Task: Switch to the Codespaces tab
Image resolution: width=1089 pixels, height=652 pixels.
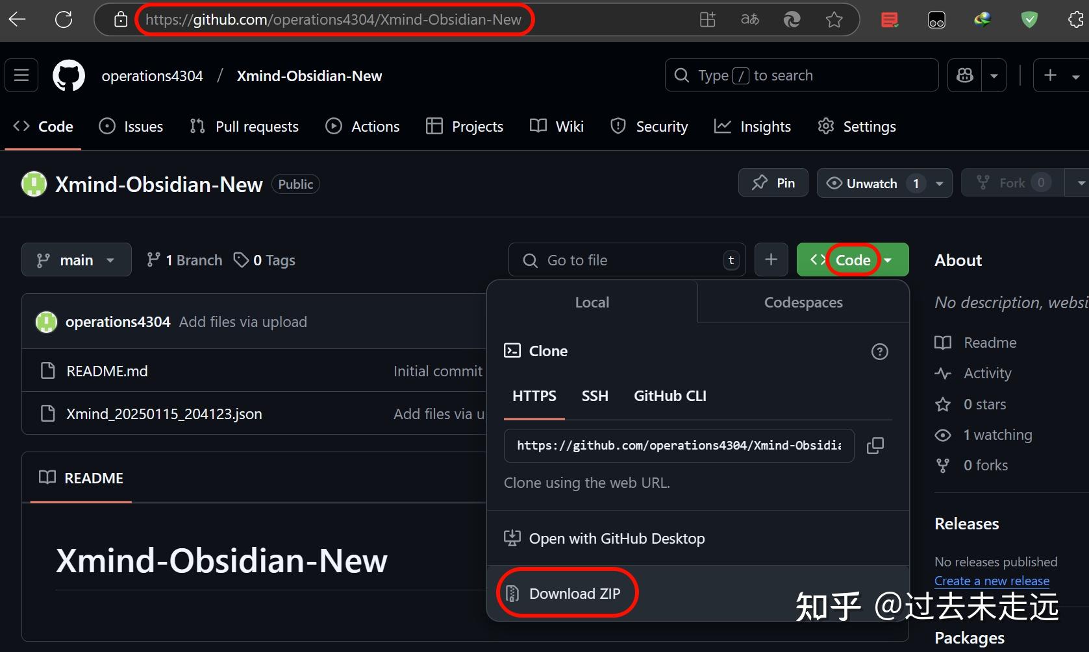Action: pyautogui.click(x=803, y=302)
